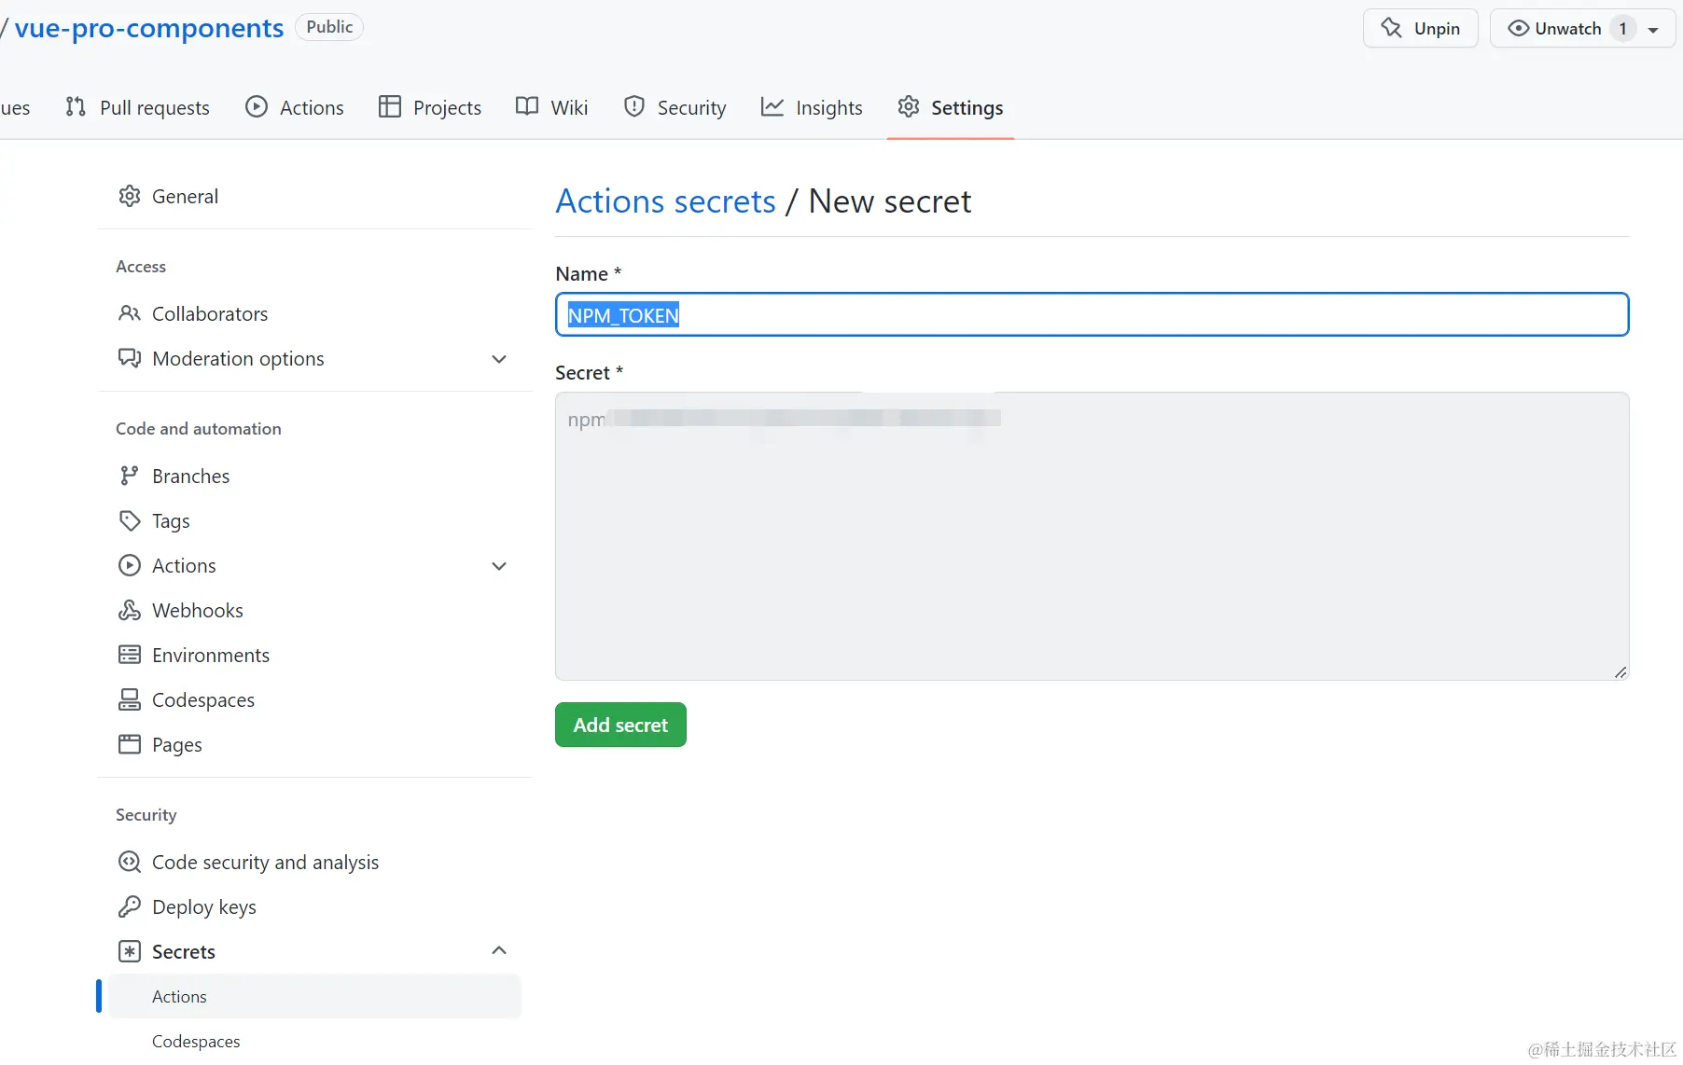Click the Pages browser icon
Screen dimensions: 1683x1065
[x=130, y=744]
